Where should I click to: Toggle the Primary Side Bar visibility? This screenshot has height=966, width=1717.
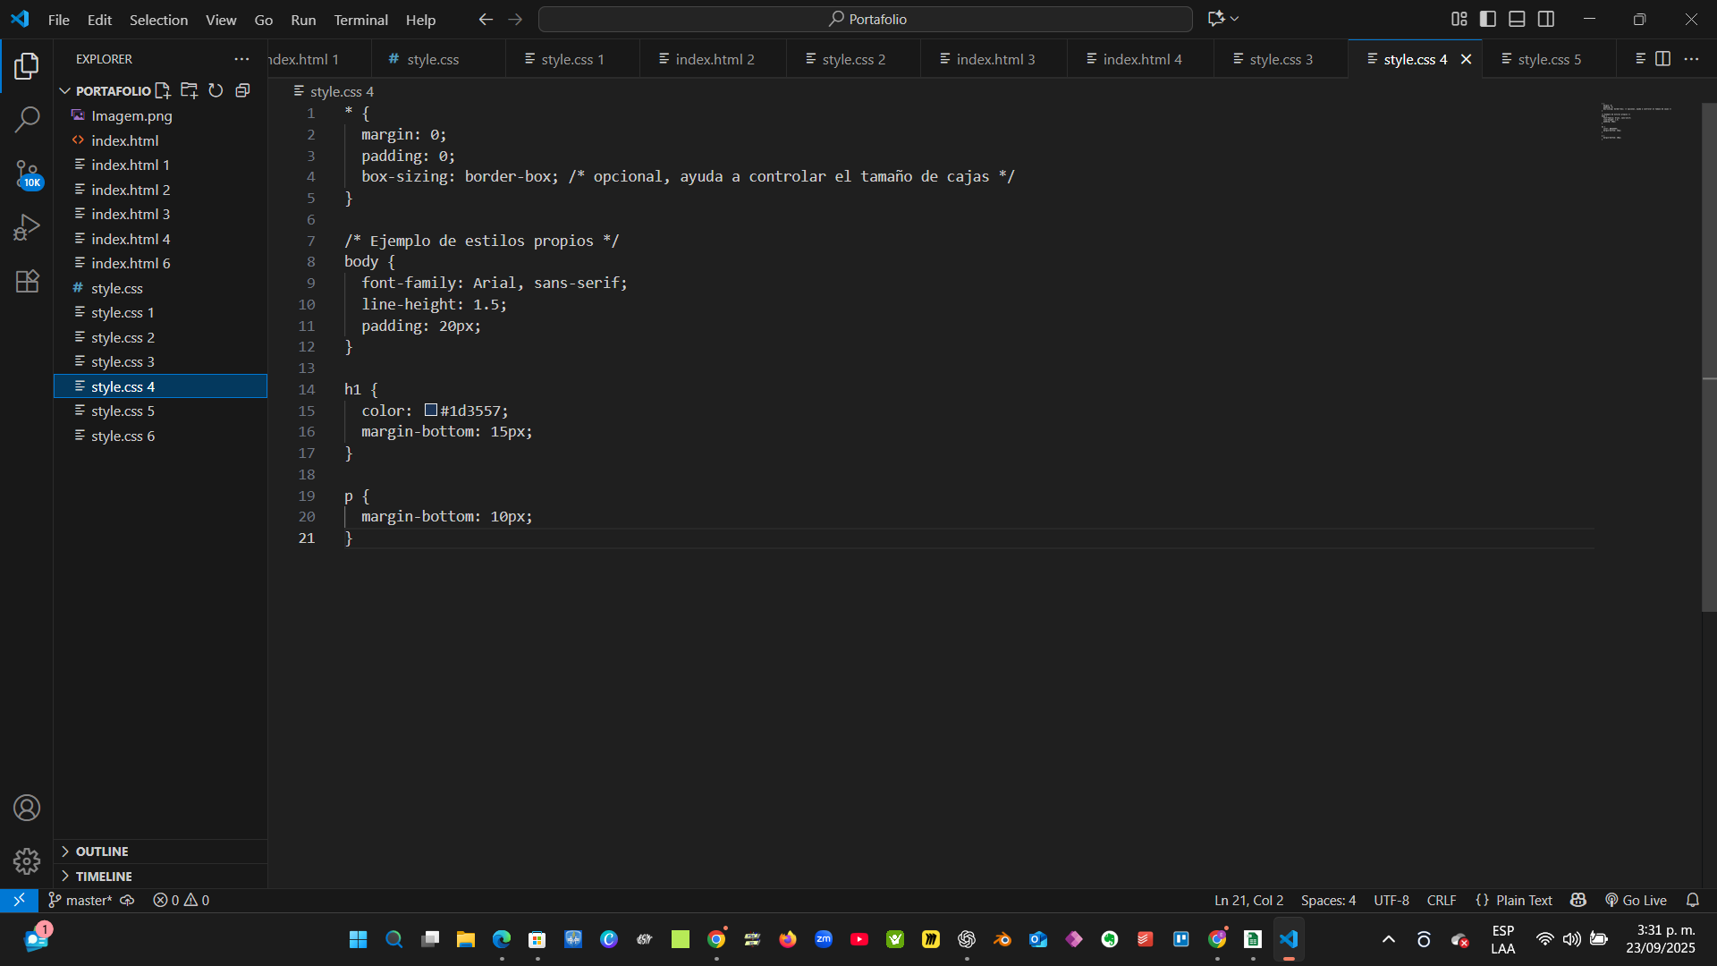click(x=1488, y=19)
